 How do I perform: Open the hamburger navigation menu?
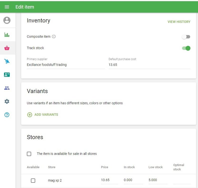click(x=7, y=7)
